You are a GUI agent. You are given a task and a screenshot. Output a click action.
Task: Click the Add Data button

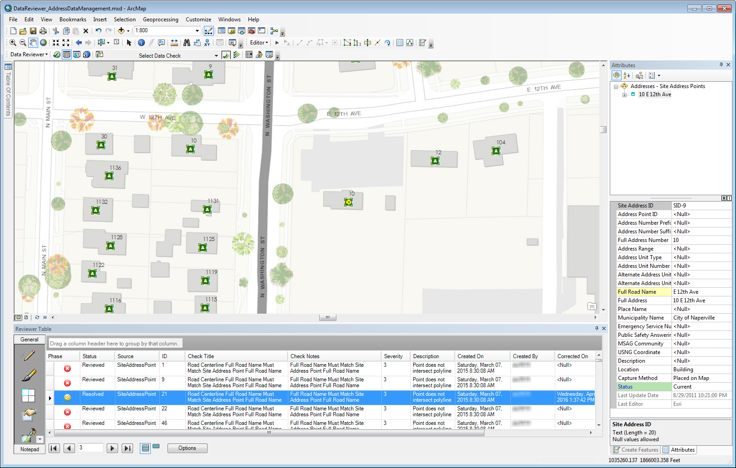pos(121,31)
